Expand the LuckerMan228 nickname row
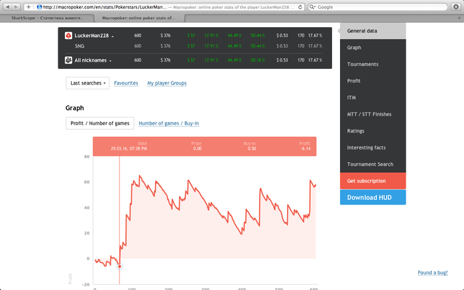Viewport: 464px width, 290px height. click(113, 36)
